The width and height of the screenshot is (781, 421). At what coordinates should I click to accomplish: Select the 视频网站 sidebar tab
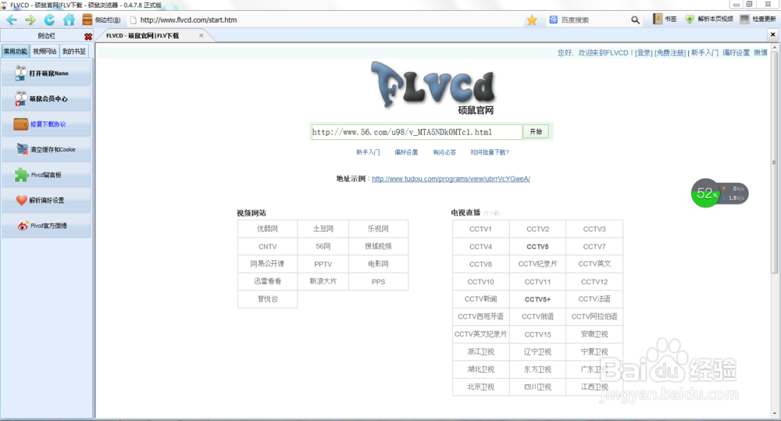[x=45, y=52]
